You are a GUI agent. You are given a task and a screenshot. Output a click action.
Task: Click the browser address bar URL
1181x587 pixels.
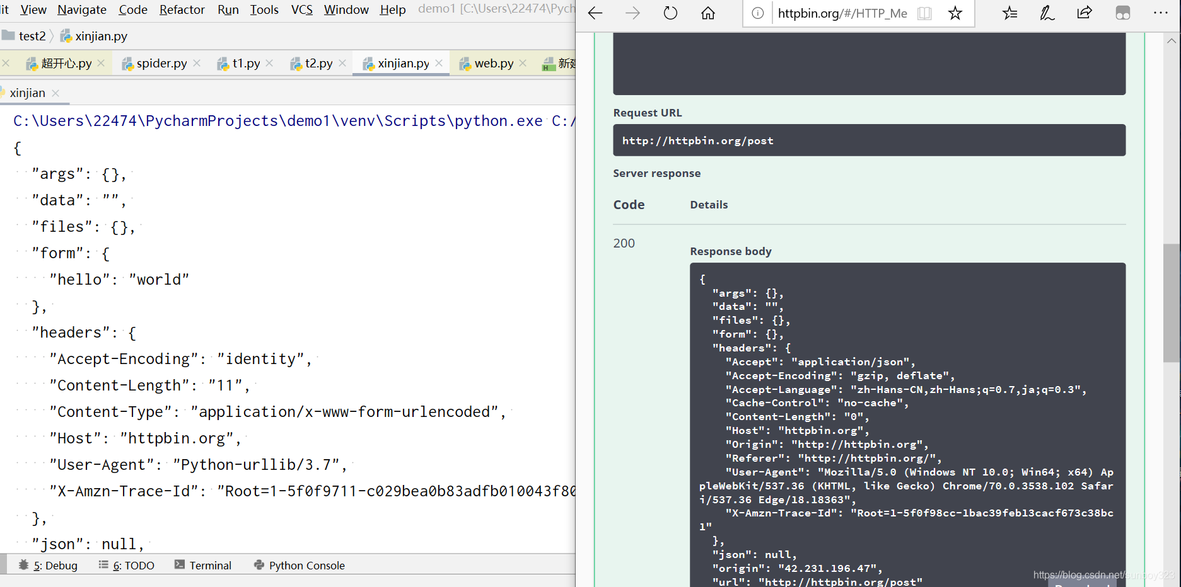(842, 13)
